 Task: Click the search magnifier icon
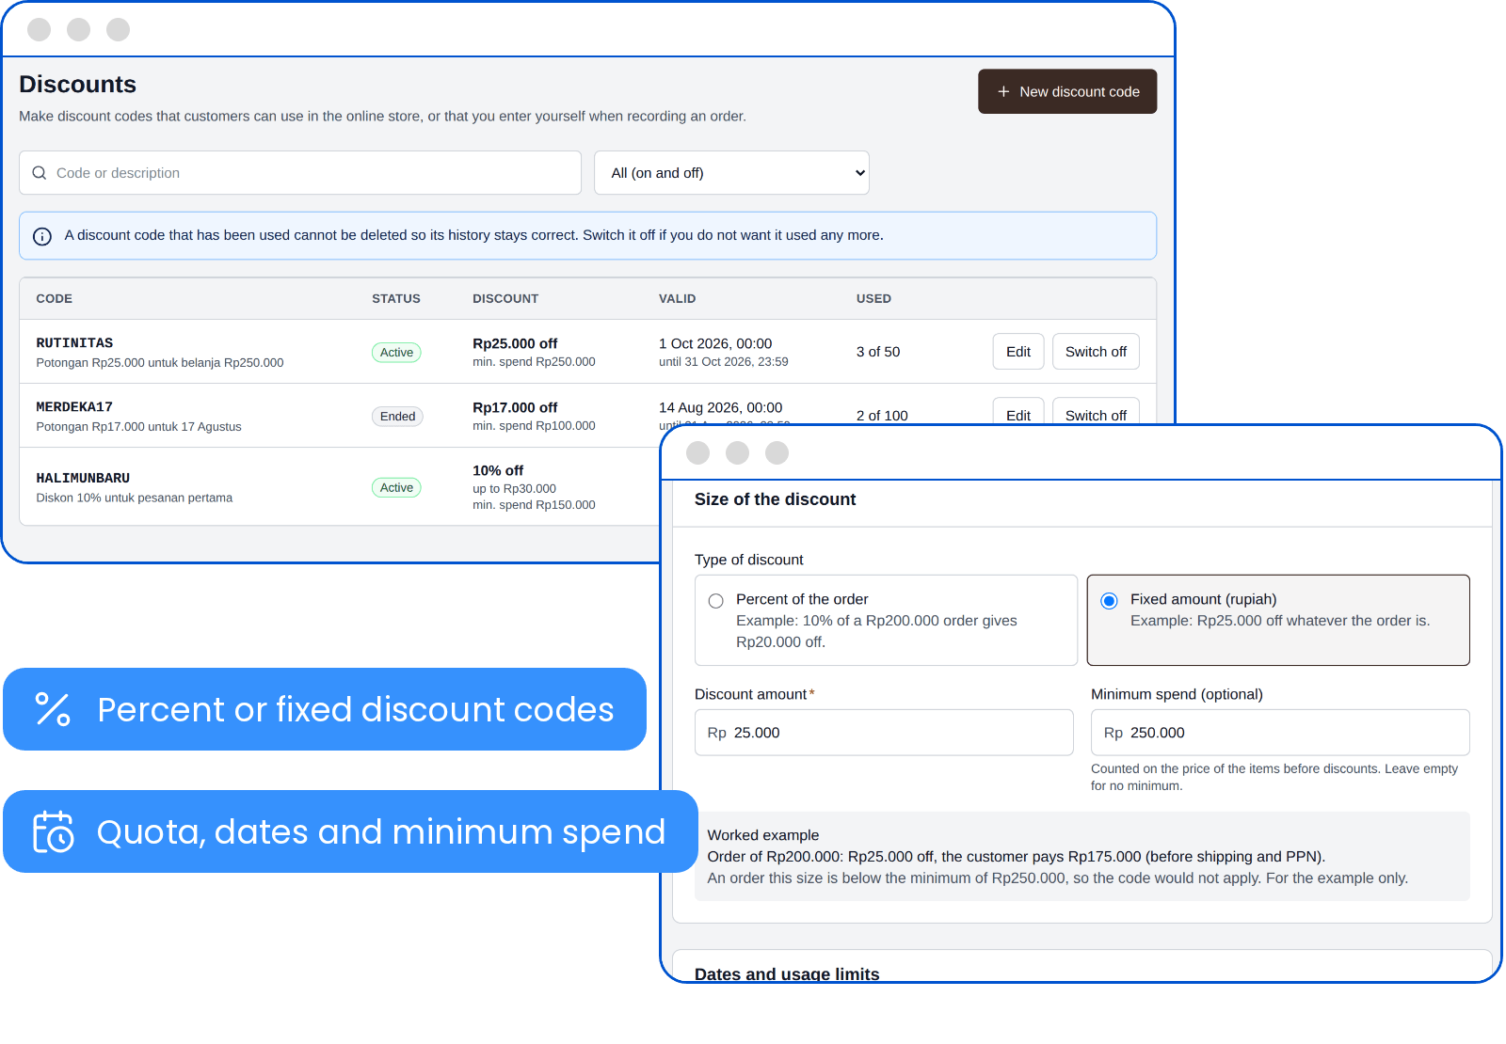click(x=40, y=173)
